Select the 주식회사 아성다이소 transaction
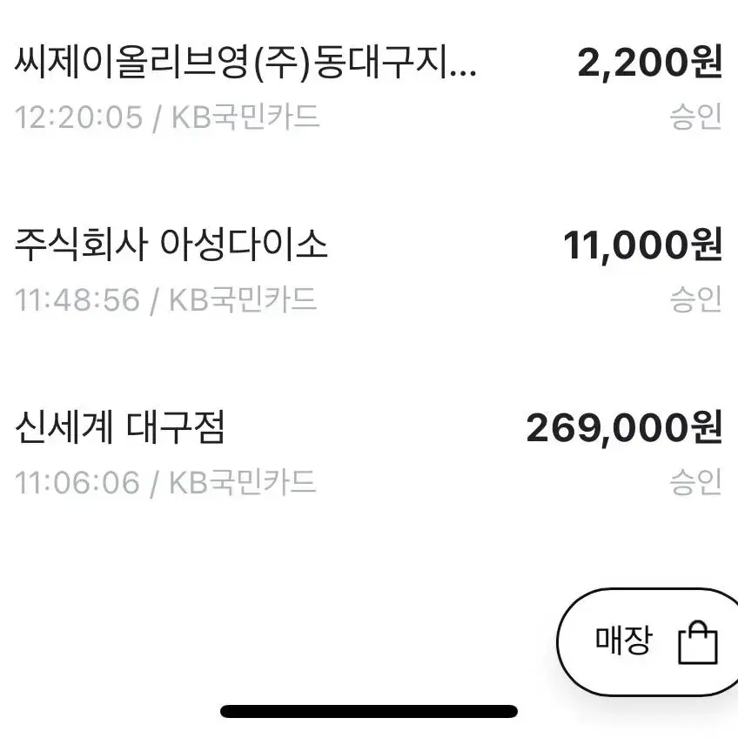 click(369, 272)
